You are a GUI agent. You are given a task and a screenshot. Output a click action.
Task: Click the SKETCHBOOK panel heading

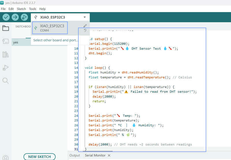[23, 26]
